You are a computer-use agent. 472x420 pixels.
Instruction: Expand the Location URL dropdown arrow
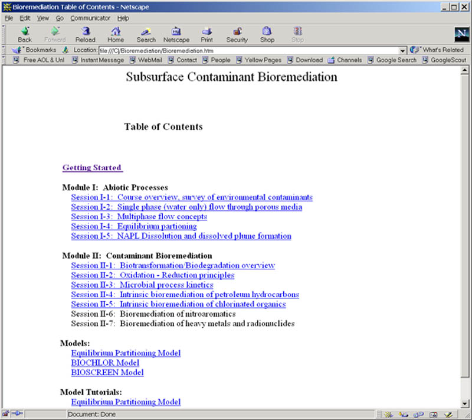click(x=402, y=51)
